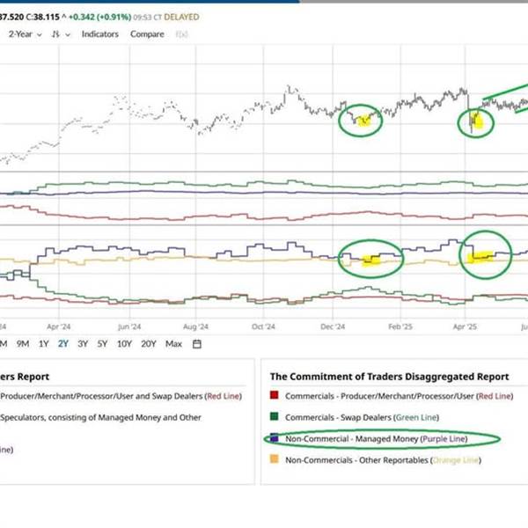
Task: Open the 2-Year period dropdown
Action: 24,34
